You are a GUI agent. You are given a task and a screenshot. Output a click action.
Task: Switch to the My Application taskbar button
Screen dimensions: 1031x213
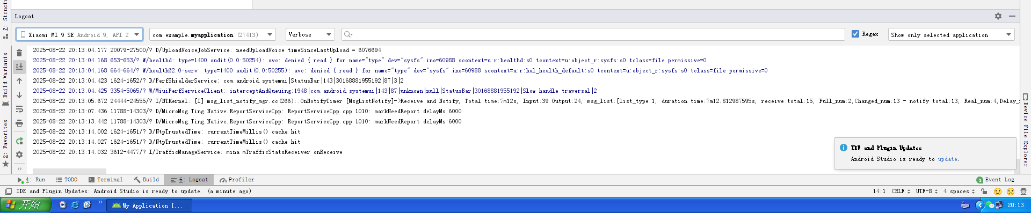pos(149,205)
